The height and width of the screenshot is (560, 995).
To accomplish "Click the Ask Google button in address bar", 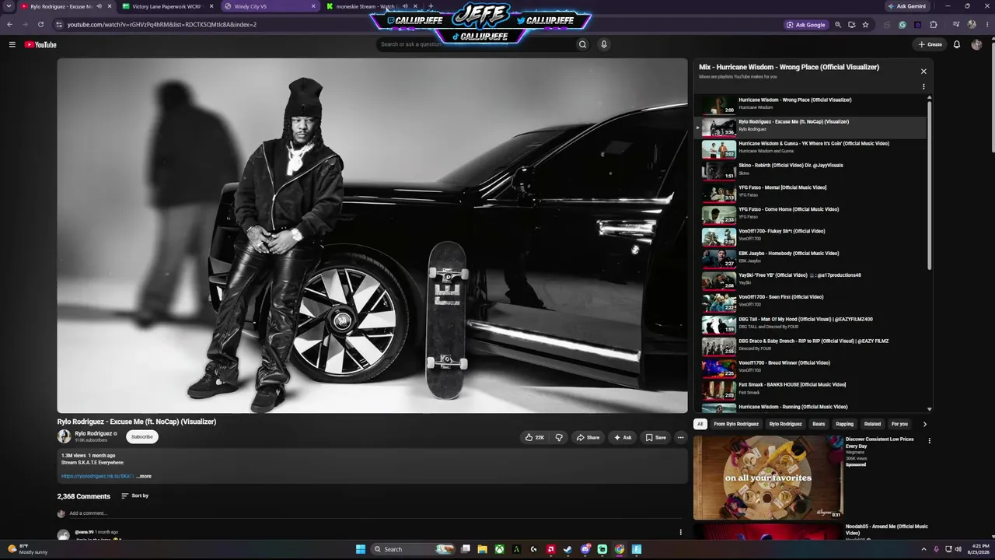I will pos(806,24).
